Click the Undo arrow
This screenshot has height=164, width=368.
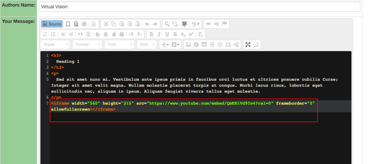click(x=147, y=24)
